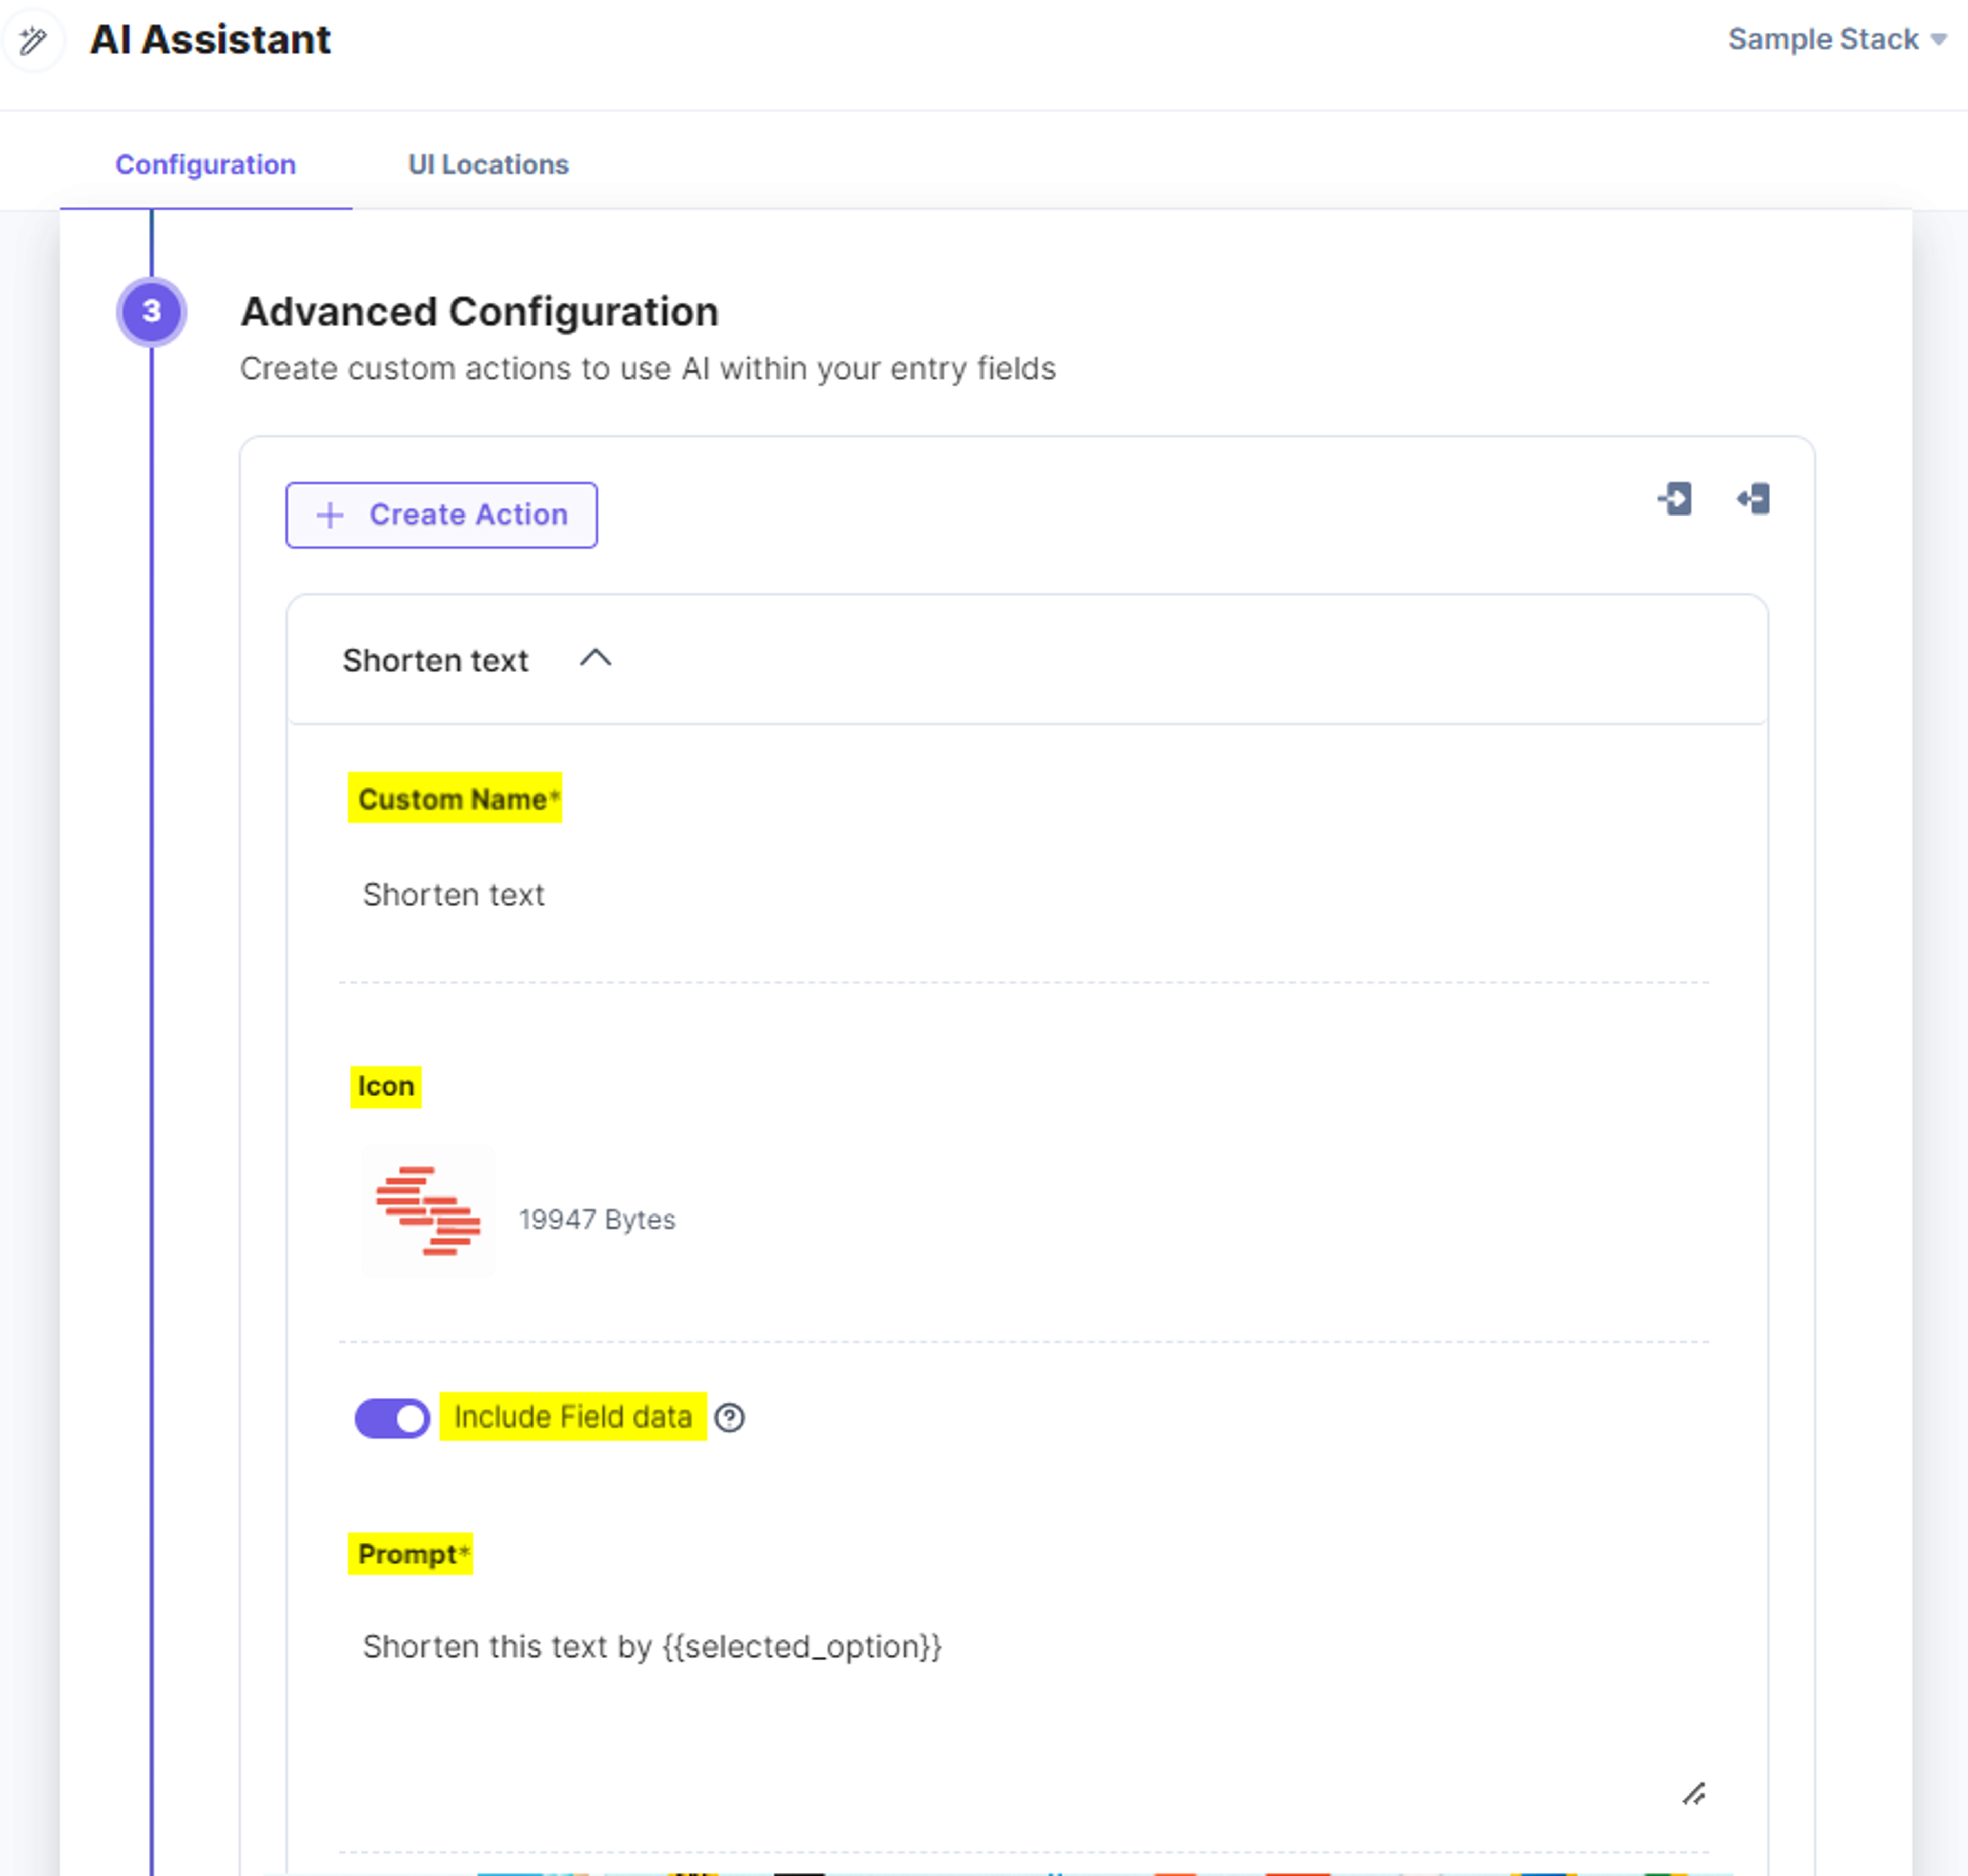This screenshot has width=1968, height=1876.
Task: Click the 19947 Bytes file size text
Action: point(597,1220)
